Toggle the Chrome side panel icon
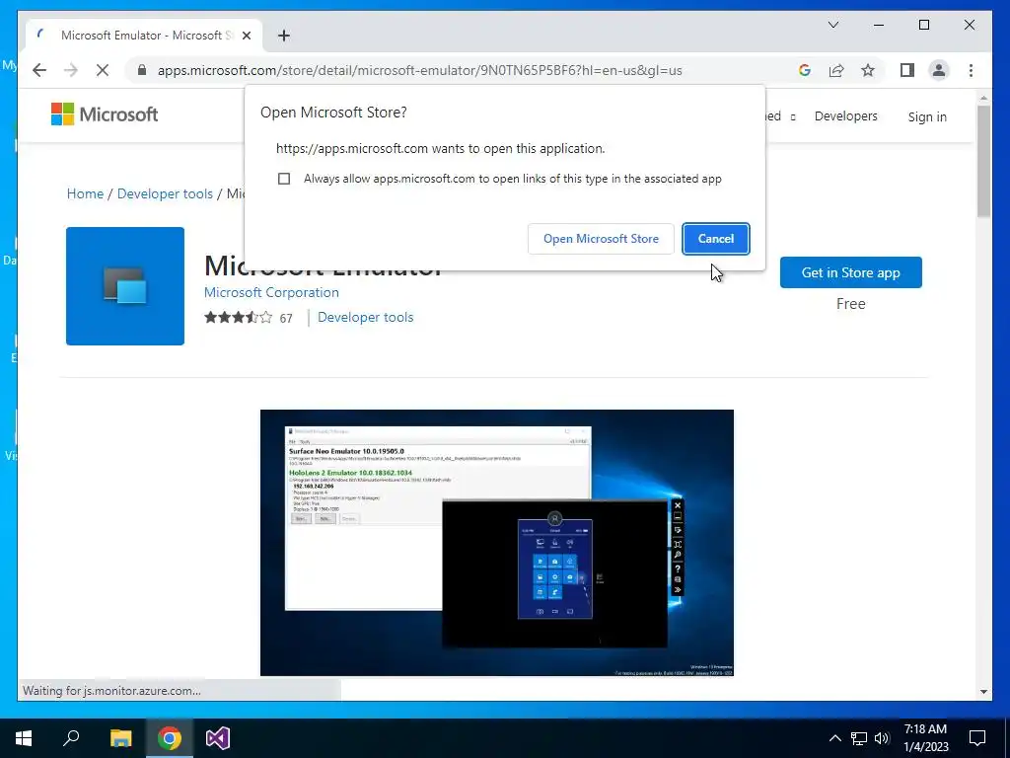Image resolution: width=1010 pixels, height=758 pixels. pyautogui.click(x=907, y=70)
